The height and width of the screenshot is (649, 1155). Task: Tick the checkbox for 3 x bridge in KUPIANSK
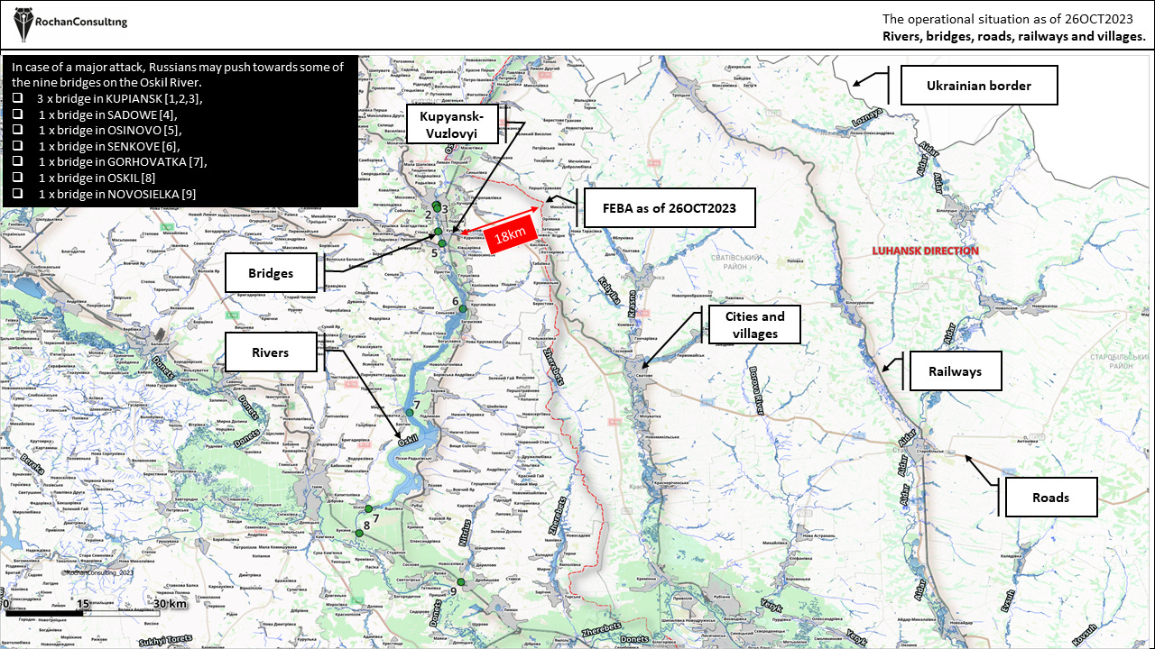18,97
